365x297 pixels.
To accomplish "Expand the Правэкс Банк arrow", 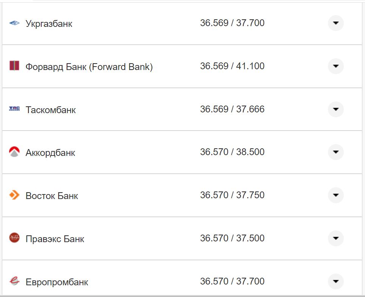I will click(335, 238).
